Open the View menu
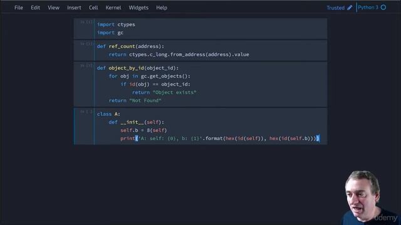The width and height of the screenshot is (401, 225). point(53,7)
